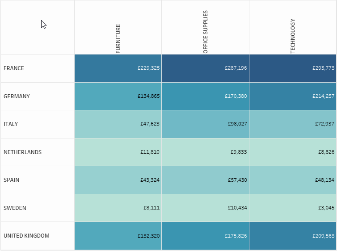Screen dimensions: 337x251
Task: Select the GERMANY row label
Action: pos(17,96)
